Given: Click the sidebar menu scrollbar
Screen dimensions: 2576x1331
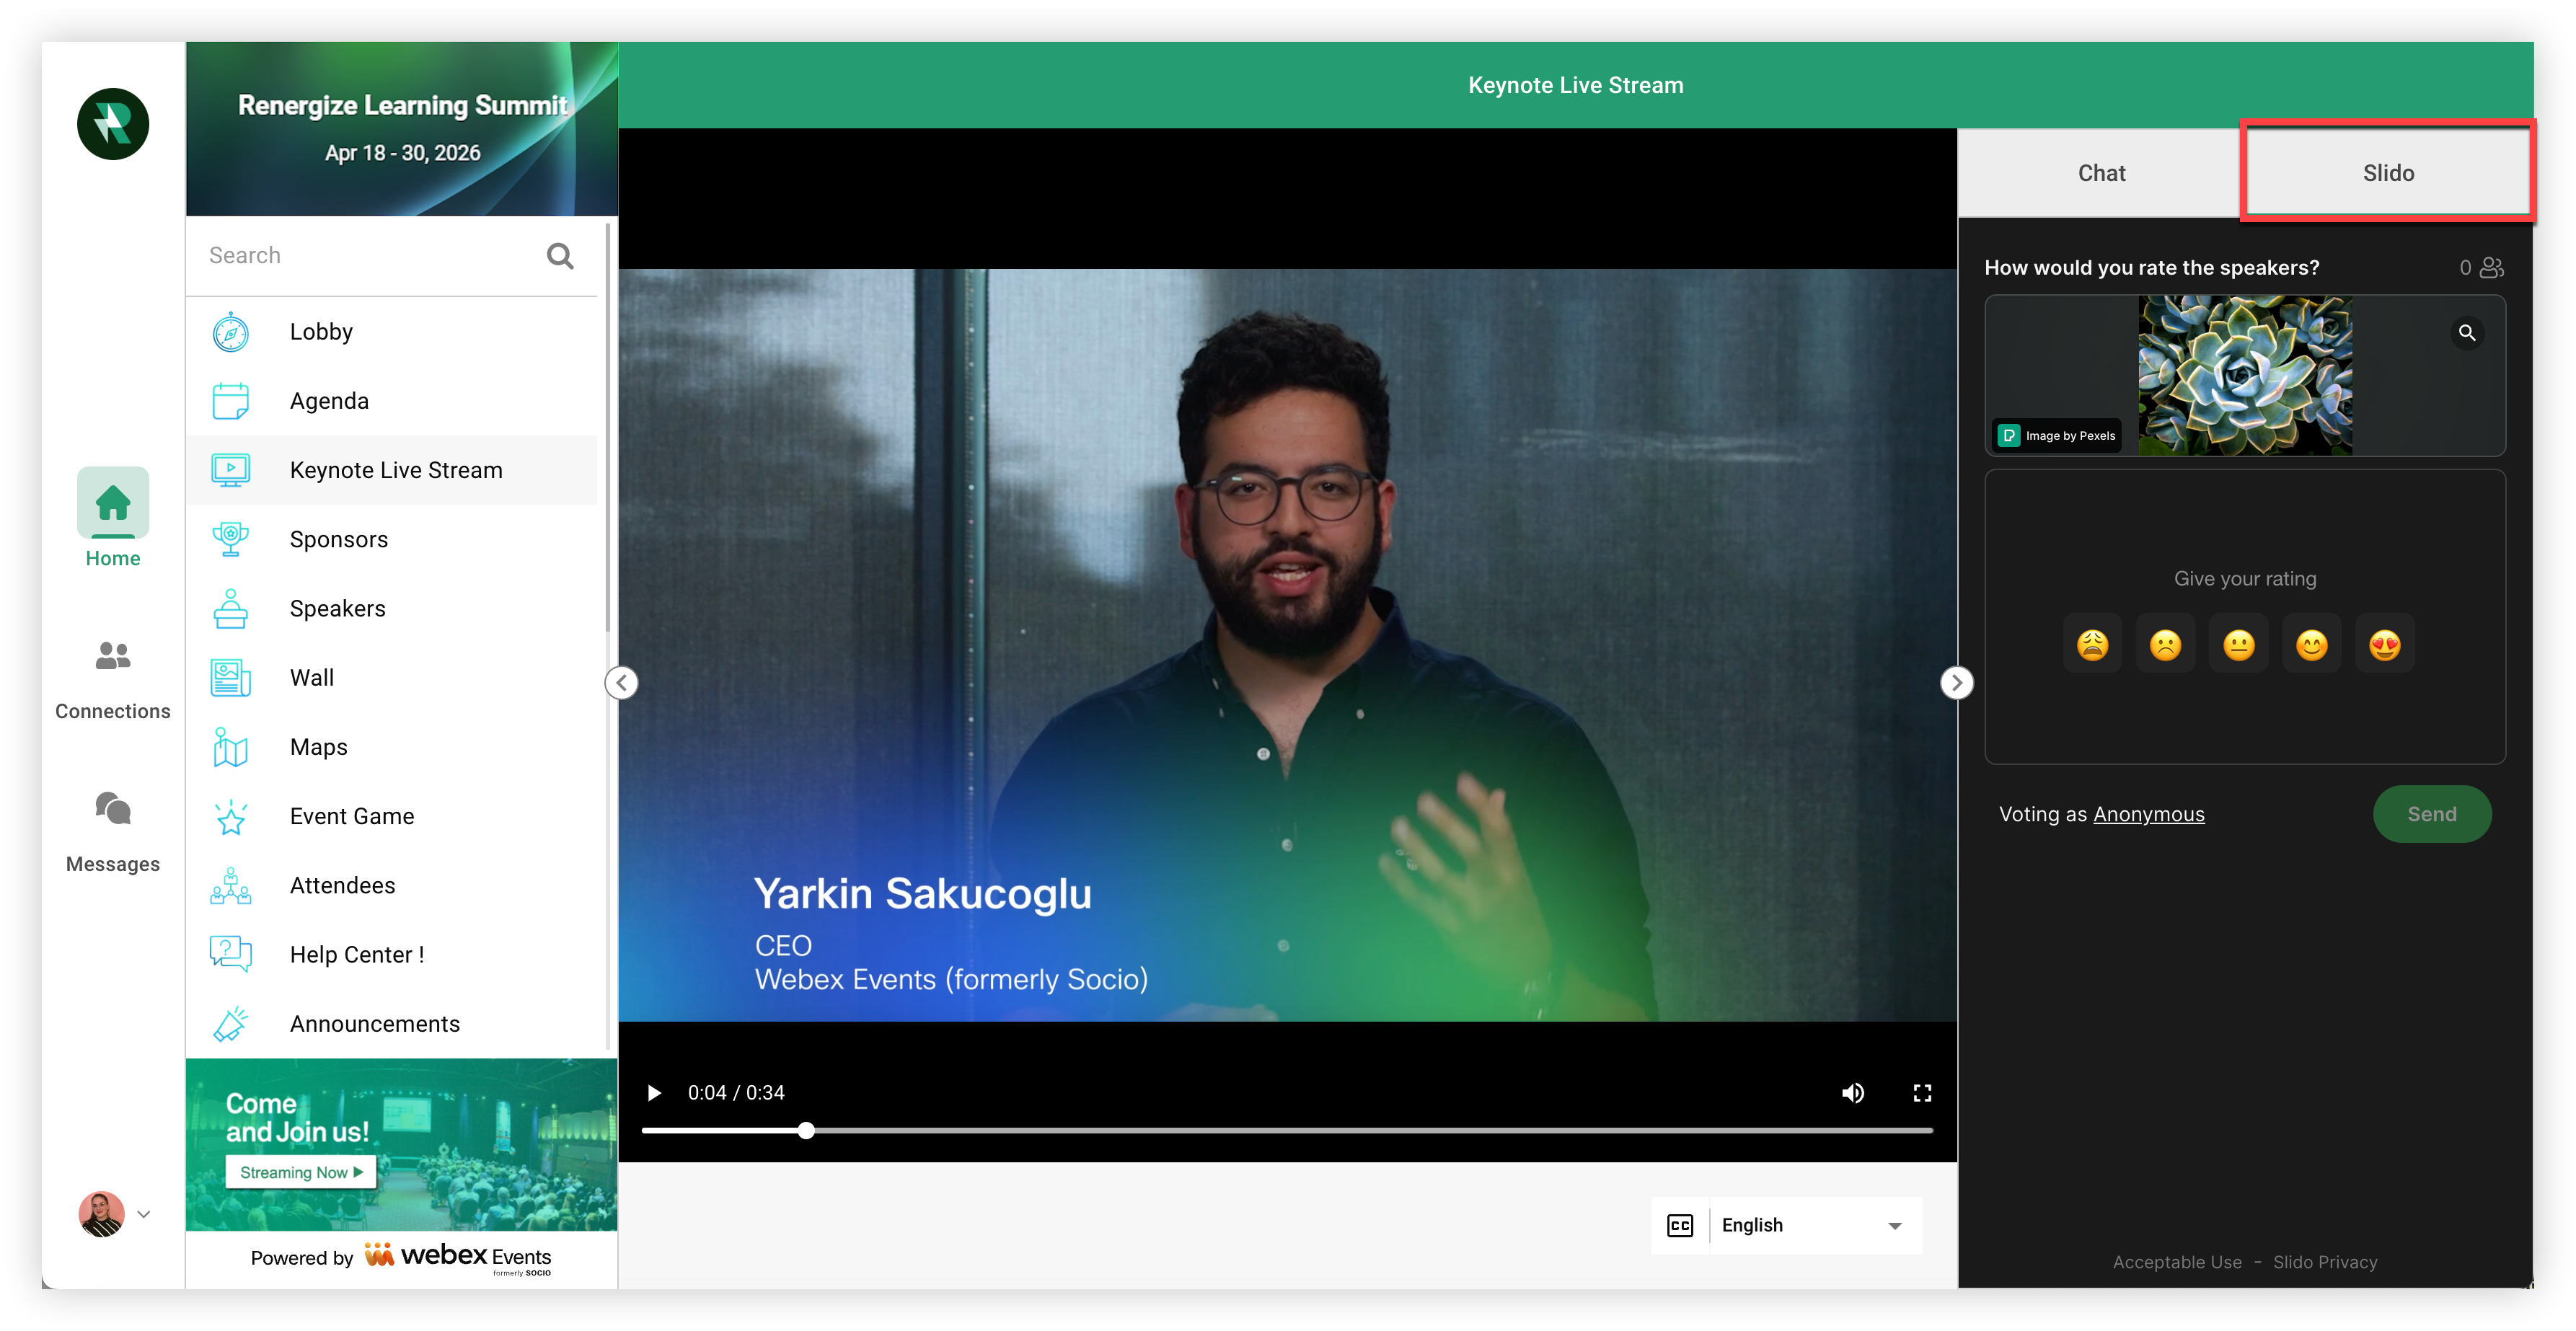Looking at the screenshot, I should [x=608, y=428].
